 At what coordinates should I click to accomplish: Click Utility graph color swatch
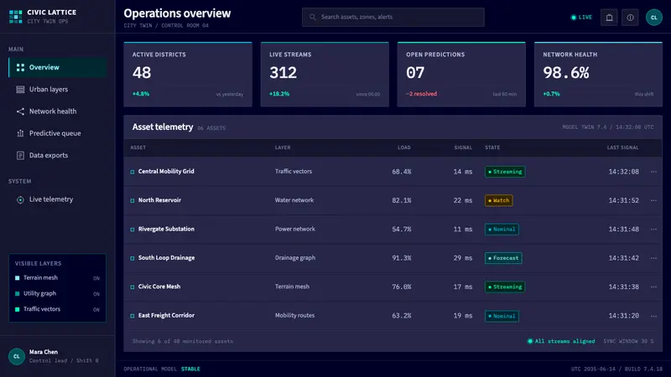(x=17, y=294)
